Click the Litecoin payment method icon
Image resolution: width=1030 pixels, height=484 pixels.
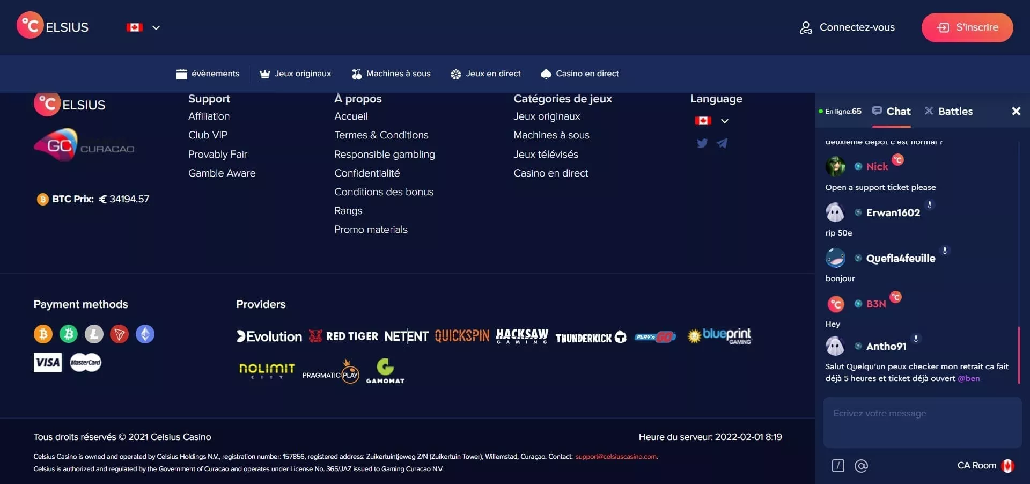pyautogui.click(x=94, y=334)
